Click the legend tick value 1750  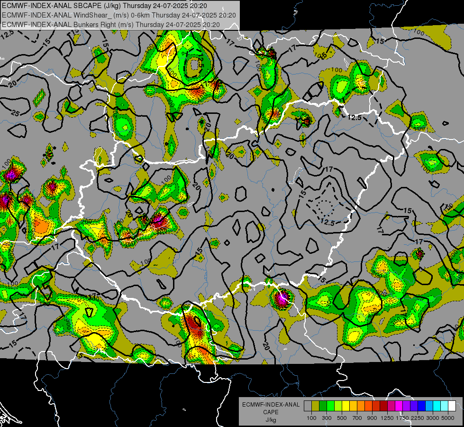[402, 418]
